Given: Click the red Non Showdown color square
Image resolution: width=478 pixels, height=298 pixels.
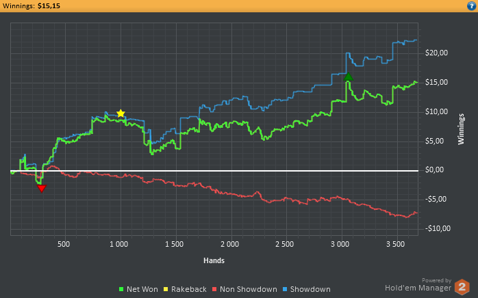Looking at the screenshot, I should pyautogui.click(x=214, y=289).
